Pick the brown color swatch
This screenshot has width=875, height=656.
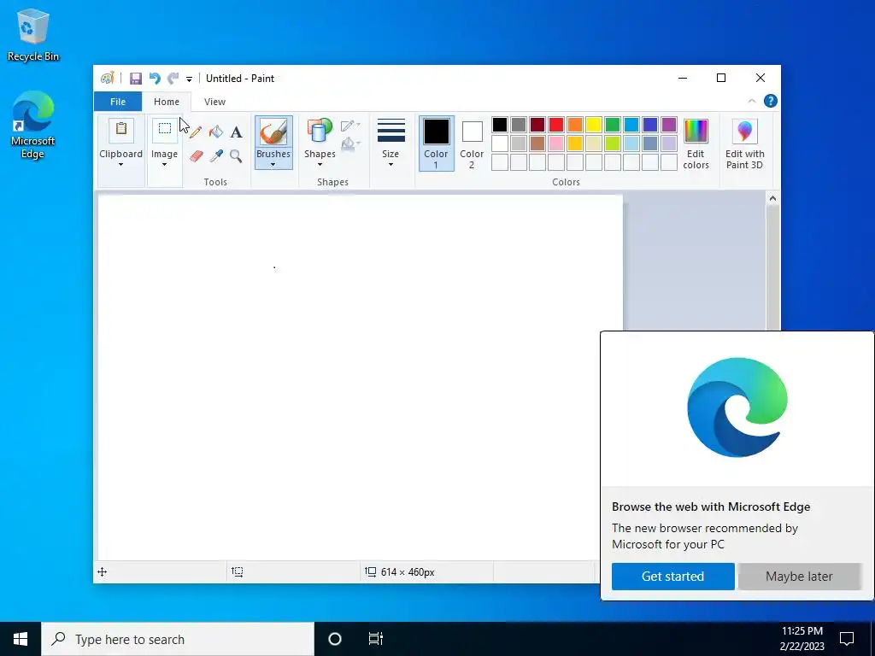click(537, 143)
